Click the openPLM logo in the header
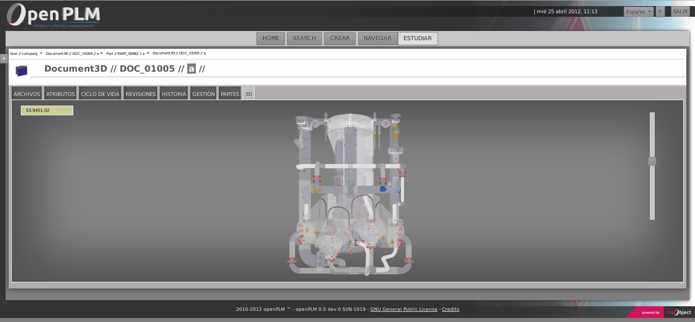The image size is (695, 322). click(x=51, y=15)
